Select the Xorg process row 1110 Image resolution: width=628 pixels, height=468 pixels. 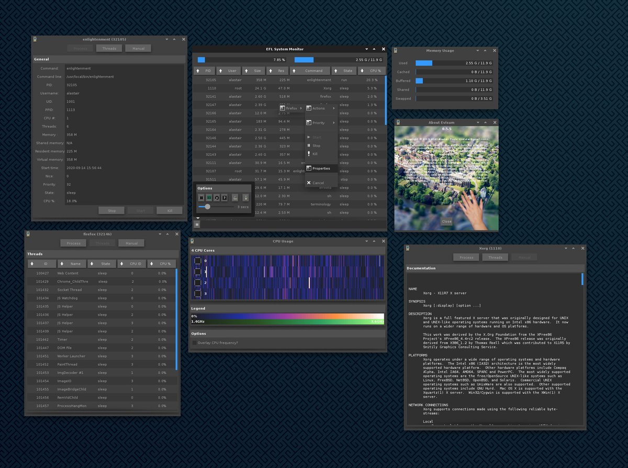pyautogui.click(x=289, y=88)
